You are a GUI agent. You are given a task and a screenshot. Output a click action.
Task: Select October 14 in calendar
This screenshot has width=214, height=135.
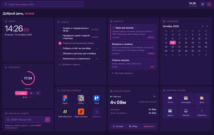(x=179, y=43)
